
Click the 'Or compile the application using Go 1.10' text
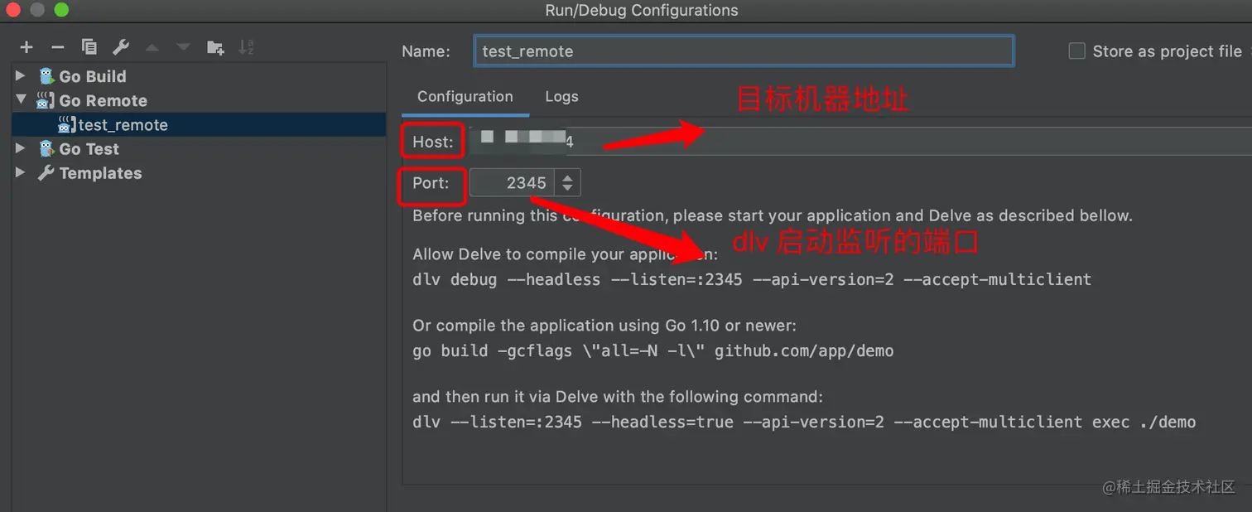(x=604, y=326)
